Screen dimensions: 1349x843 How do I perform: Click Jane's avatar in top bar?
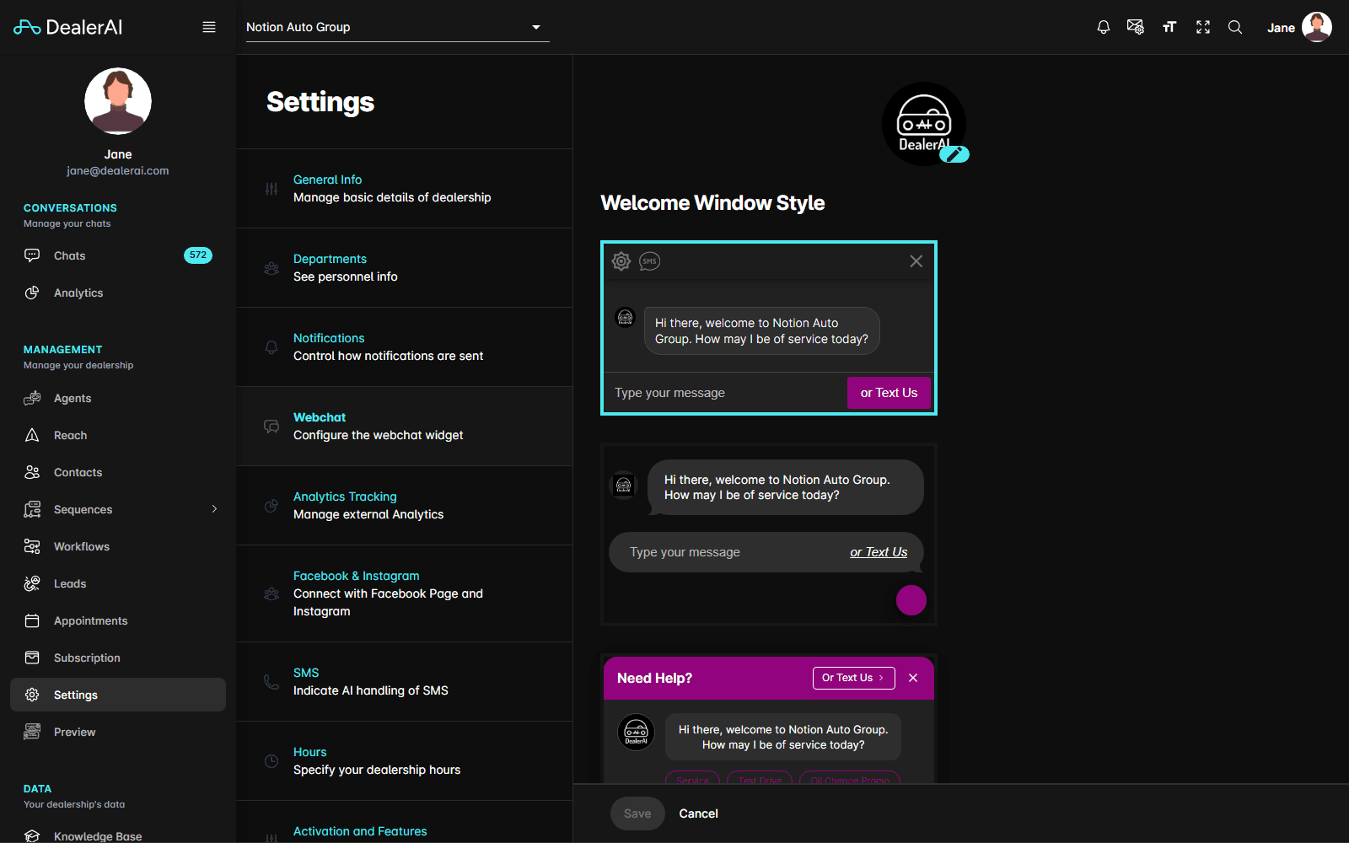[1317, 27]
